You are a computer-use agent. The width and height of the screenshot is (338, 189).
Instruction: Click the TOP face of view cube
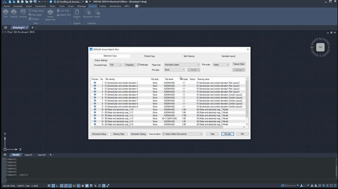(320, 47)
